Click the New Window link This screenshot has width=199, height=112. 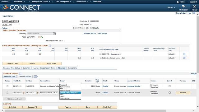(x=181, y=13)
